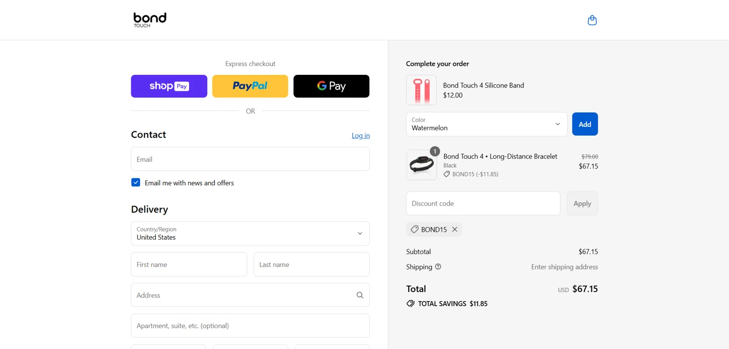729x349 pixels.
Task: Click the Subtotal label
Action: [418, 252]
